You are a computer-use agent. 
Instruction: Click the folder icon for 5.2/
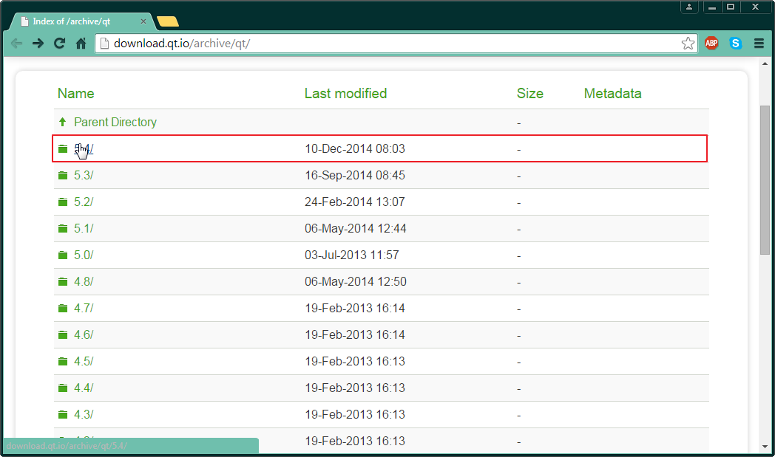(63, 202)
